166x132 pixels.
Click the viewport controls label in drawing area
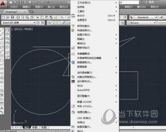click(x=22, y=29)
